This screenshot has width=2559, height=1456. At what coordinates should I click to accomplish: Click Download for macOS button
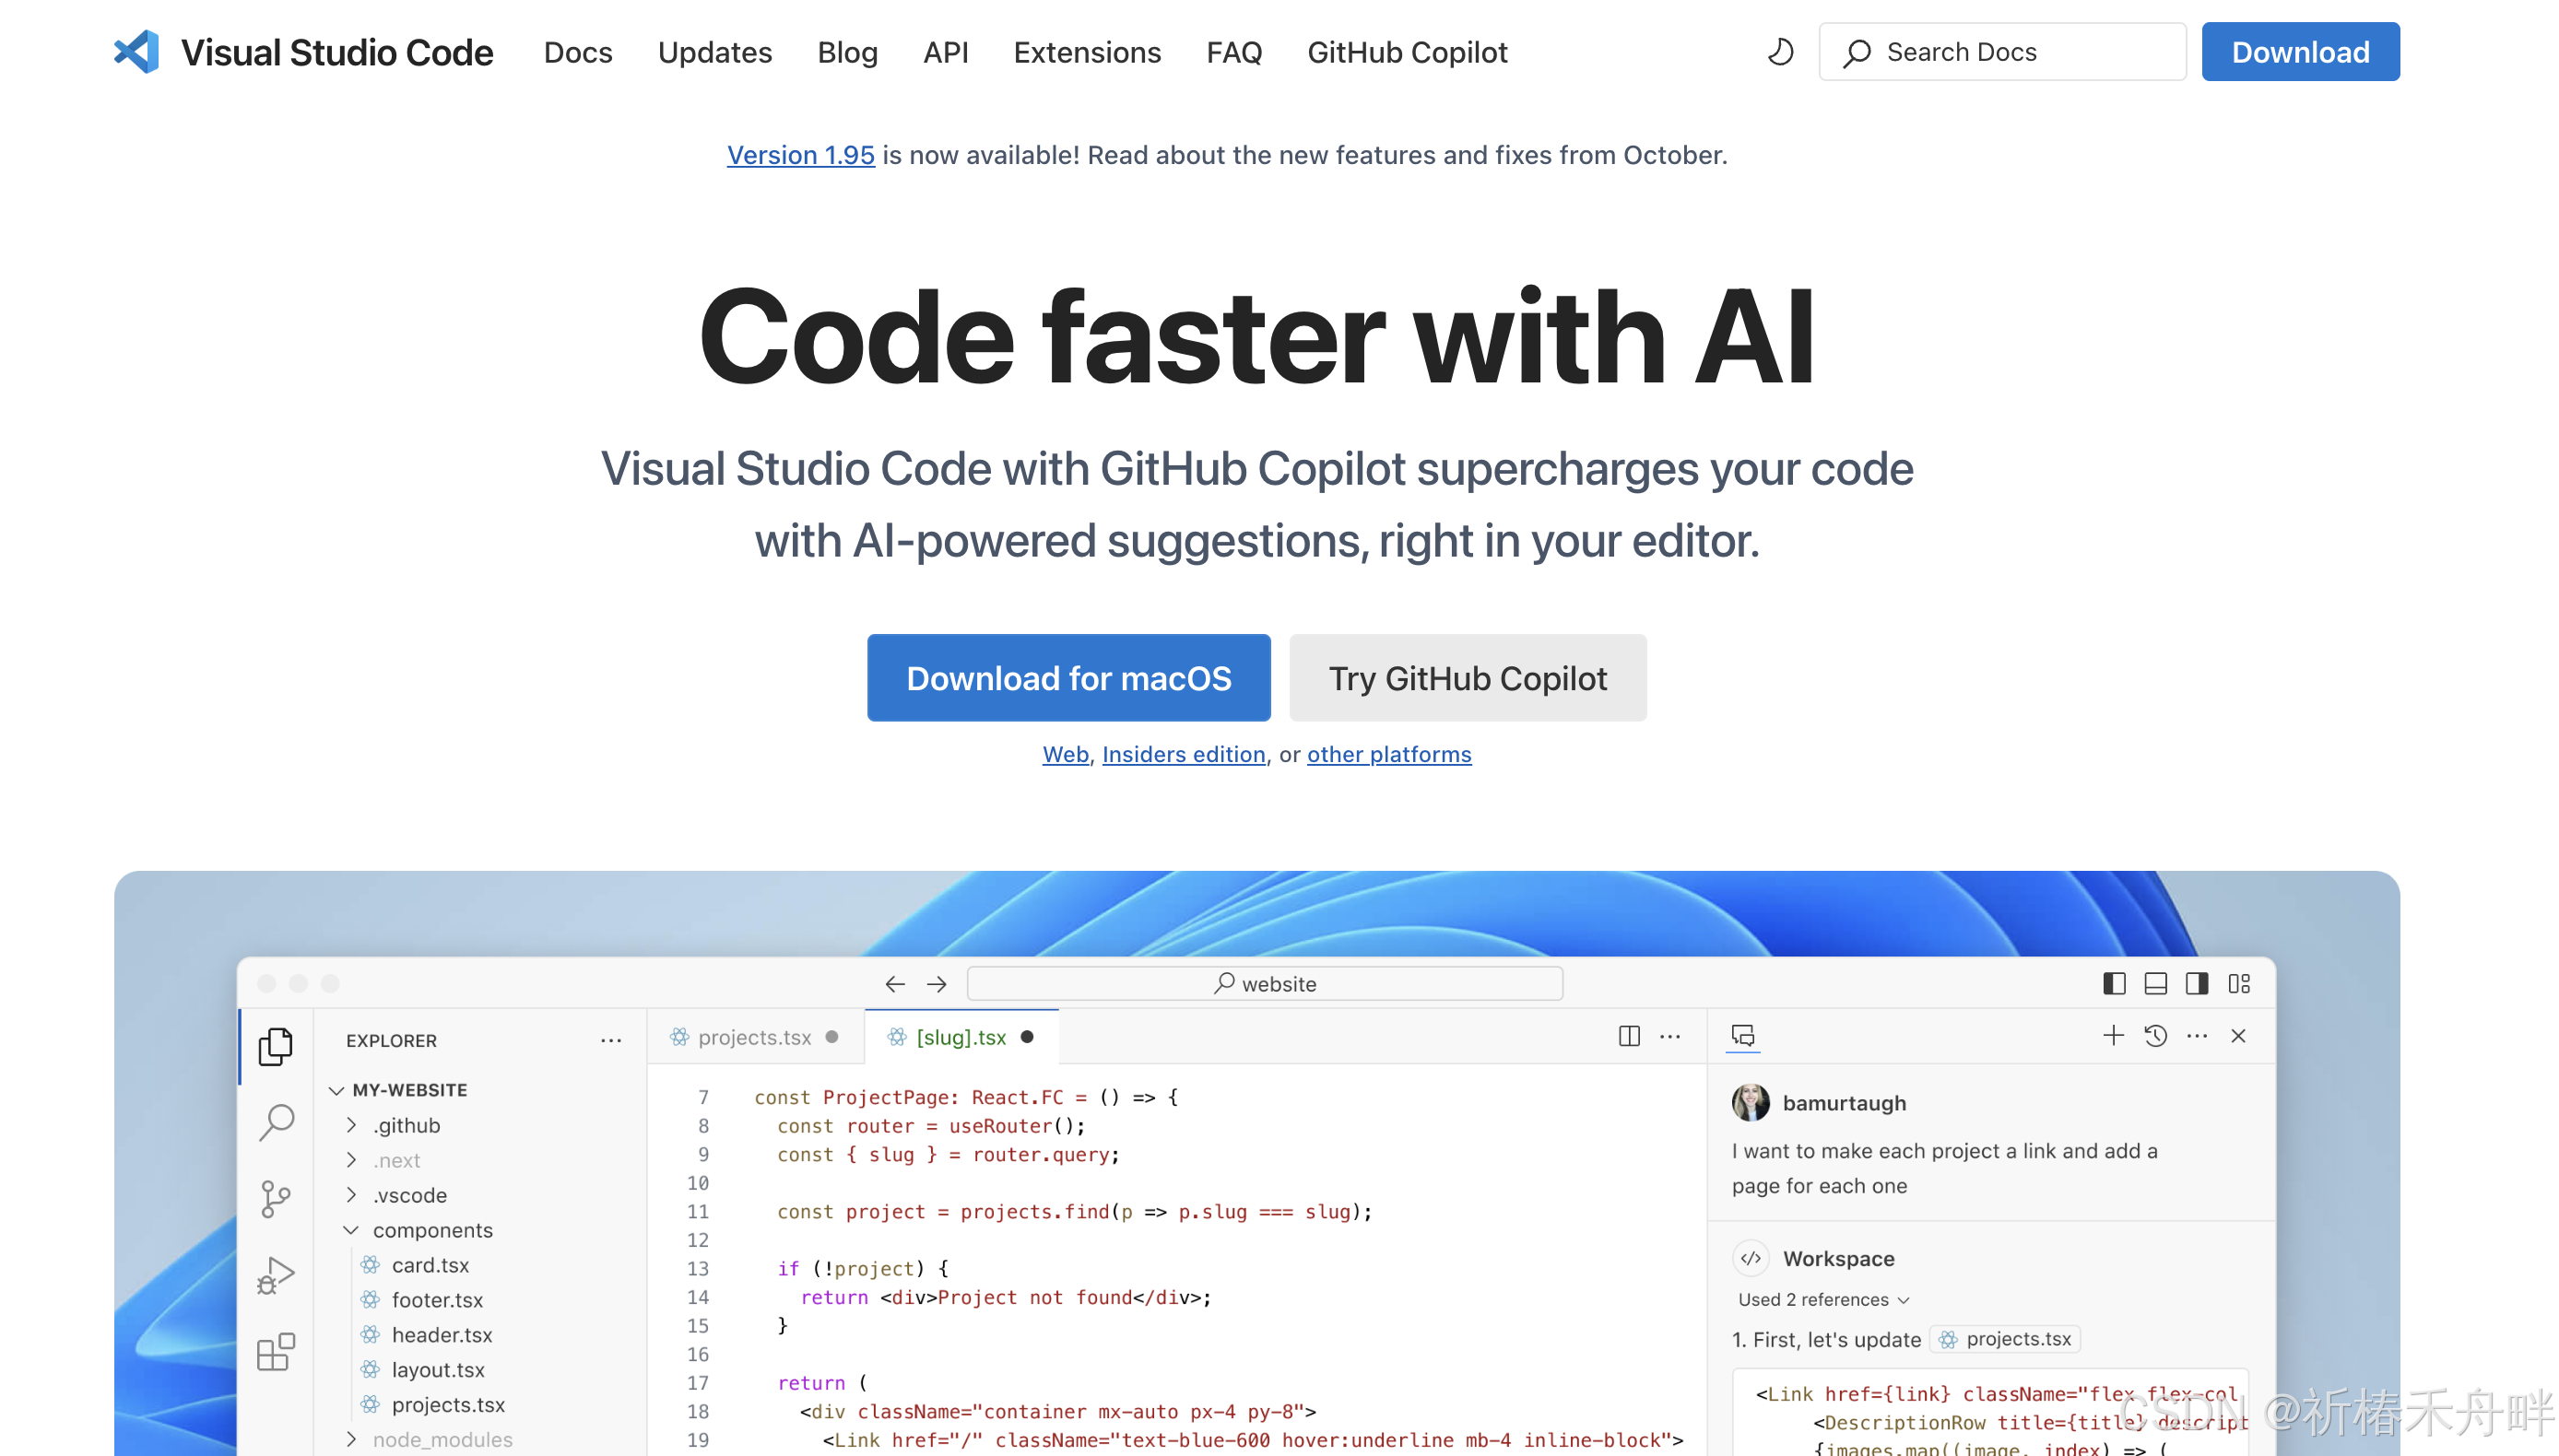(x=1068, y=678)
